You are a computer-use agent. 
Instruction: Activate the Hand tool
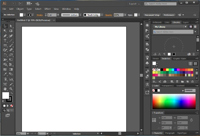(x=5, y=89)
